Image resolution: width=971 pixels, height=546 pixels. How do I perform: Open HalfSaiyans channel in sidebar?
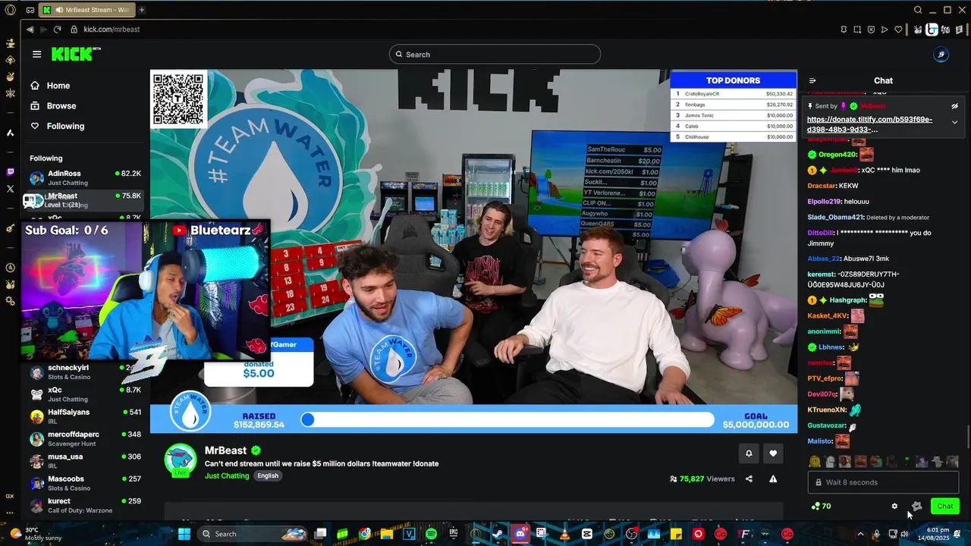[x=85, y=416]
